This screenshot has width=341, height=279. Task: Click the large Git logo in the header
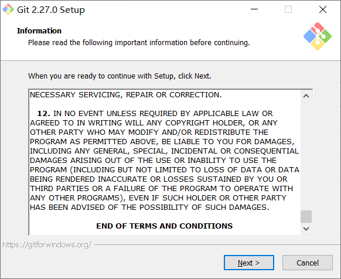click(318, 36)
